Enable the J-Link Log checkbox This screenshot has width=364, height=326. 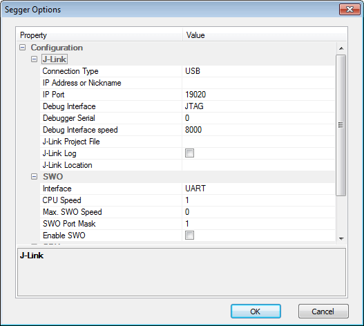coord(189,153)
